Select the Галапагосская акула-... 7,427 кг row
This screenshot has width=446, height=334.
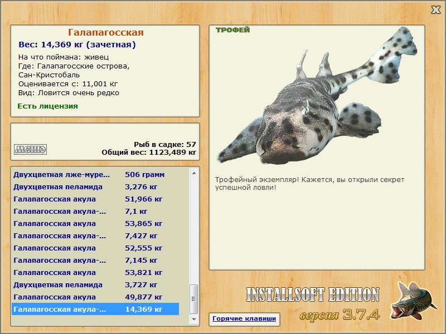[x=95, y=235]
